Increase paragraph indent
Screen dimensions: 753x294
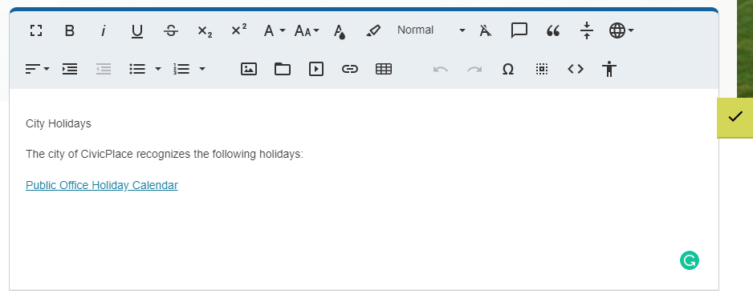point(70,69)
